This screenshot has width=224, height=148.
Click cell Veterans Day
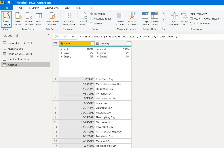click(x=113, y=112)
